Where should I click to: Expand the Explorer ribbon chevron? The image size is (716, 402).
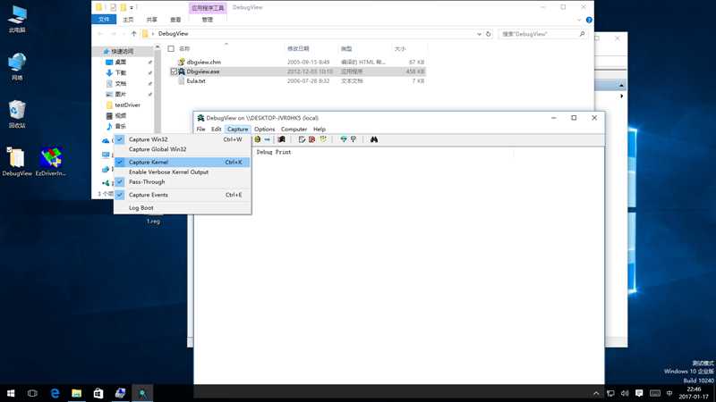tap(579, 20)
